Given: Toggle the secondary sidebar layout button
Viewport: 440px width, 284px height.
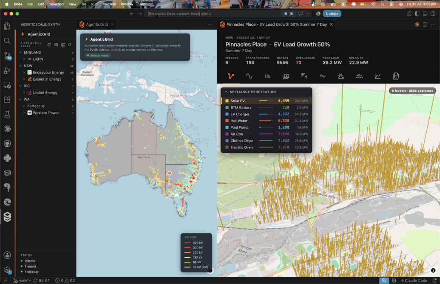Looking at the screenshot, I should [433, 13].
